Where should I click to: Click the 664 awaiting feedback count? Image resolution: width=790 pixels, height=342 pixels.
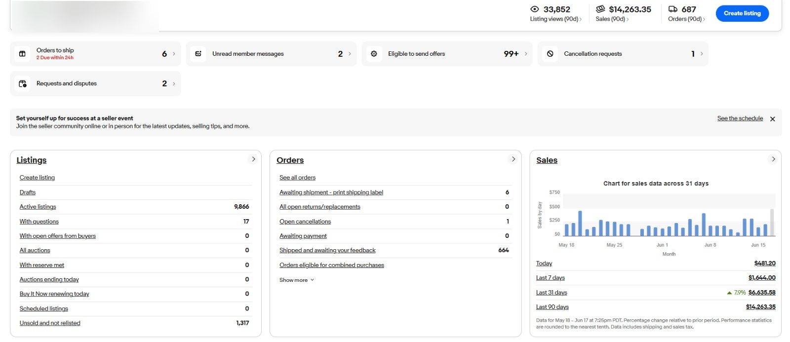click(504, 250)
